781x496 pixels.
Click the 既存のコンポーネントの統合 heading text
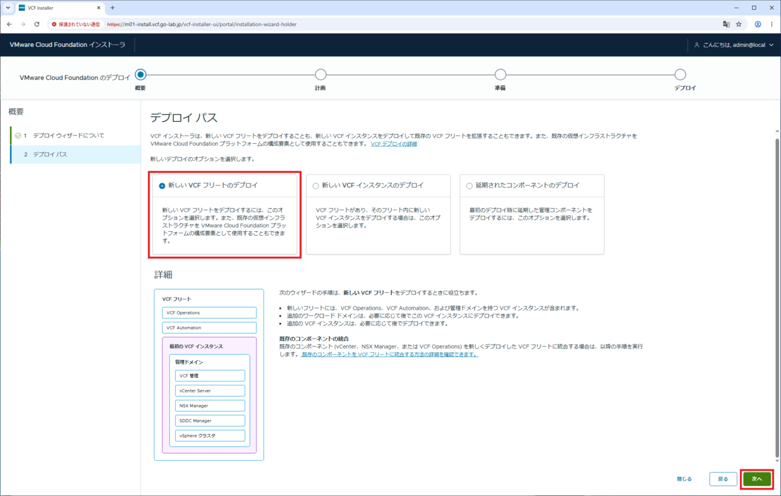click(x=314, y=339)
